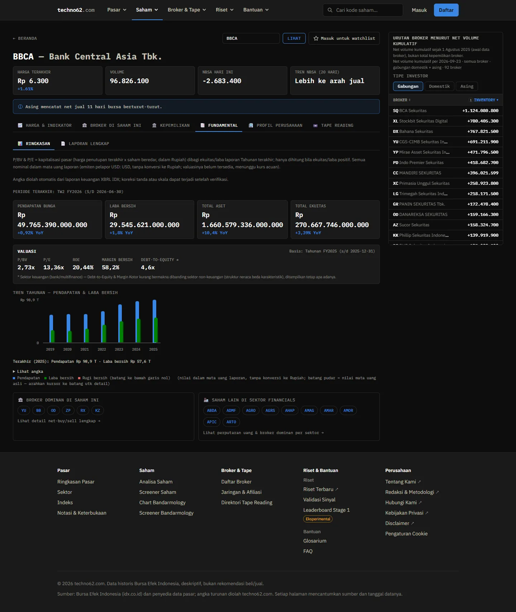Click the Tape Reading tape icon
Viewport: 516px width, 612px height.
pos(315,125)
